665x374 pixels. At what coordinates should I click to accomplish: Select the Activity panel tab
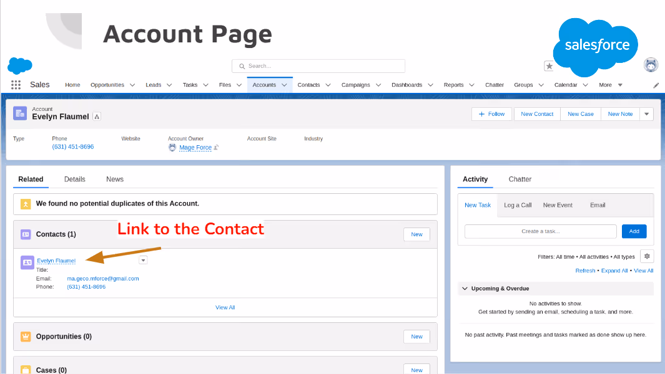pos(475,179)
